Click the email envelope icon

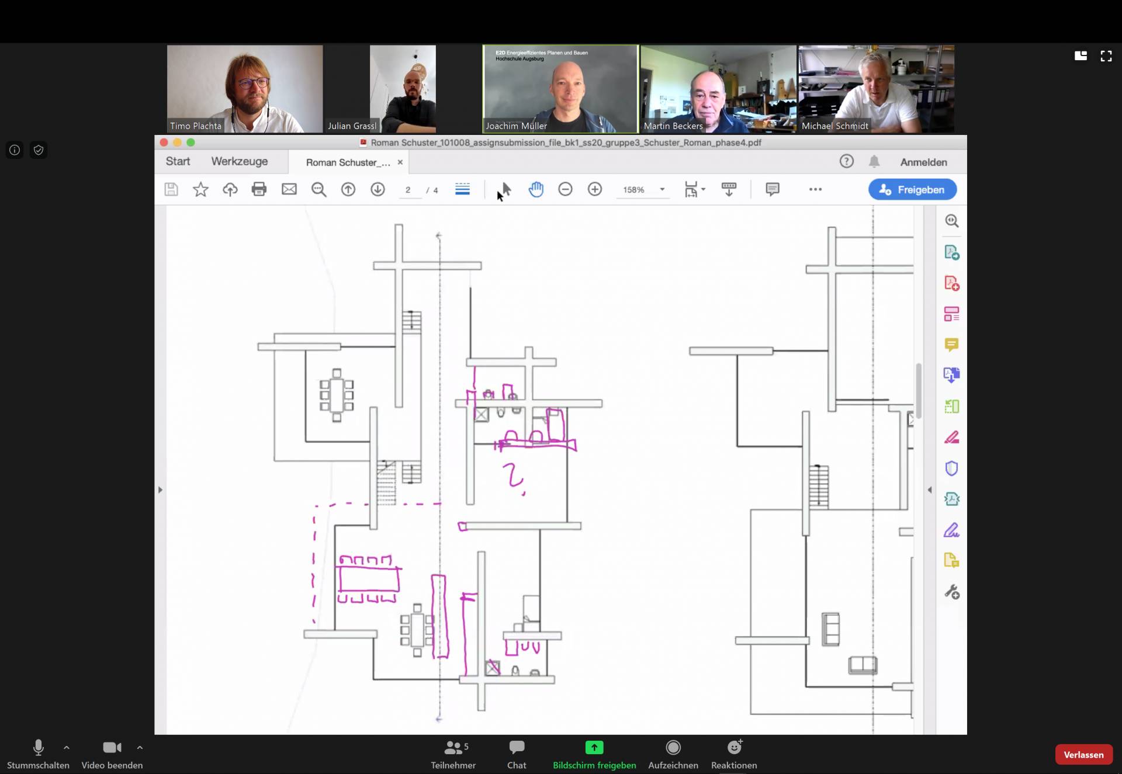(289, 189)
